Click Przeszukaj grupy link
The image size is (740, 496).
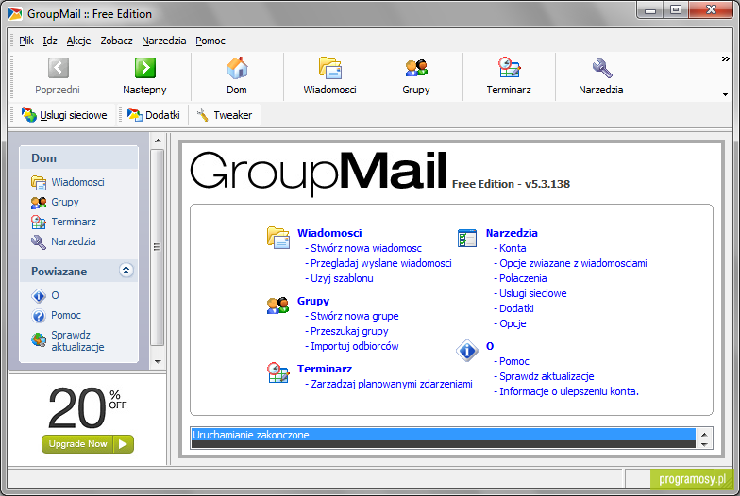click(349, 331)
